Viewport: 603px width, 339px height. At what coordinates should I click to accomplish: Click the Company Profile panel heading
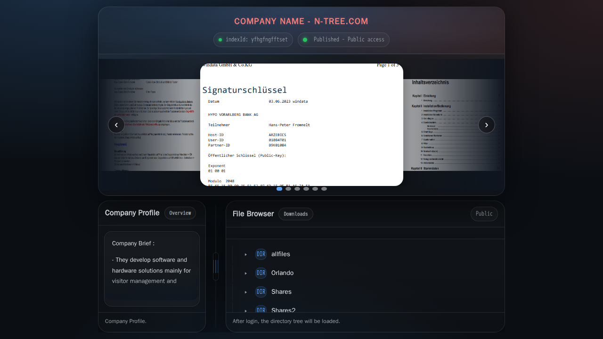[132, 213]
